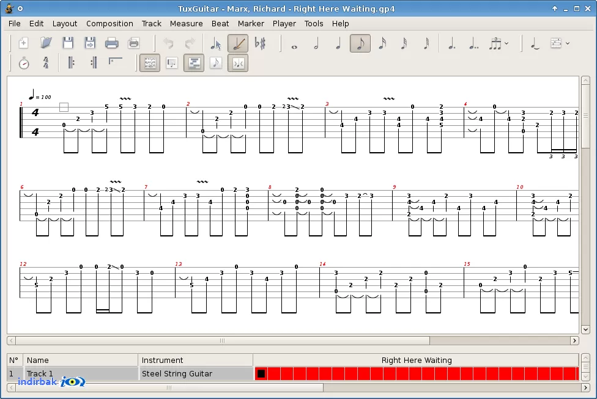597x399 pixels.
Task: Select the eighth note duration
Action: point(360,43)
